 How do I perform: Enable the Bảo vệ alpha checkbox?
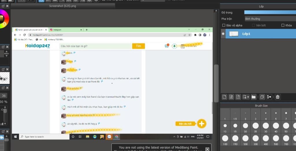pyautogui.click(x=224, y=25)
